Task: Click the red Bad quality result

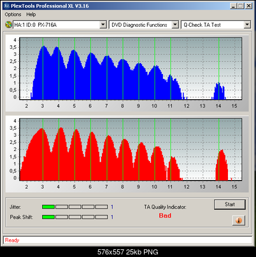Action: click(165, 216)
